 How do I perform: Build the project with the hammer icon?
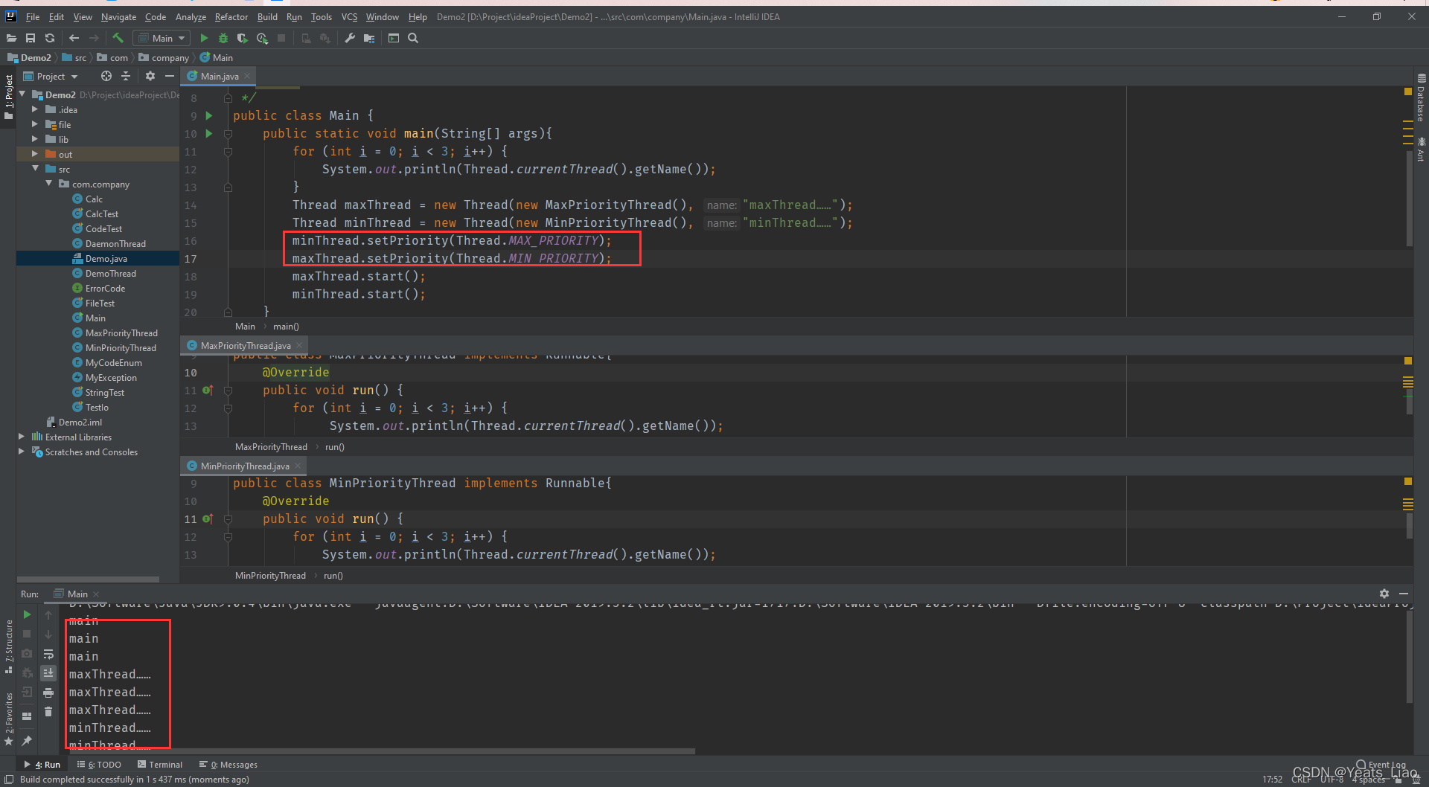(x=118, y=38)
